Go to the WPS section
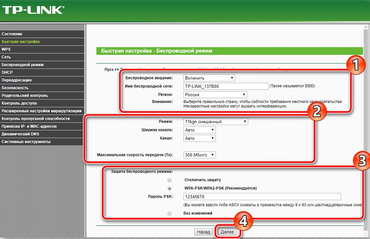370x239 pixels. 42,49
